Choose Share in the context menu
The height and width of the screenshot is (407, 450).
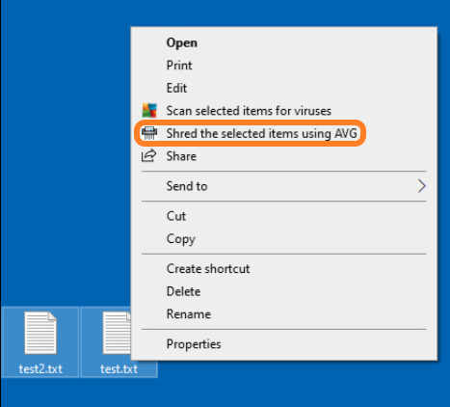284,156
